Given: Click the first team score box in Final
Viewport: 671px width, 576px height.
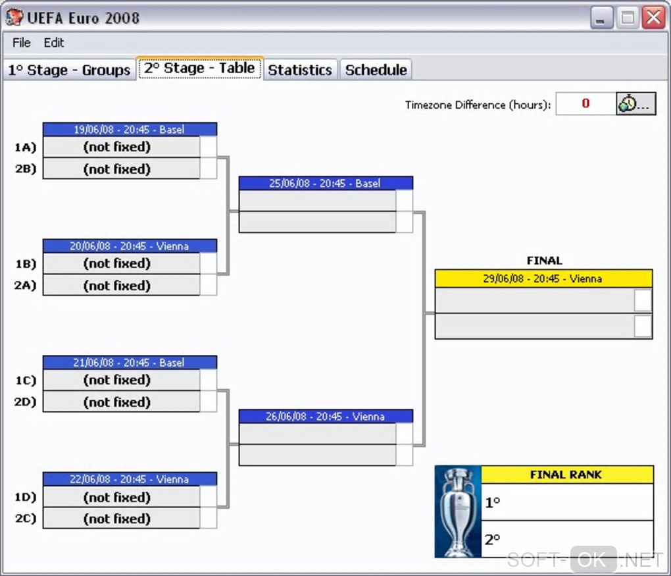Looking at the screenshot, I should [x=643, y=300].
